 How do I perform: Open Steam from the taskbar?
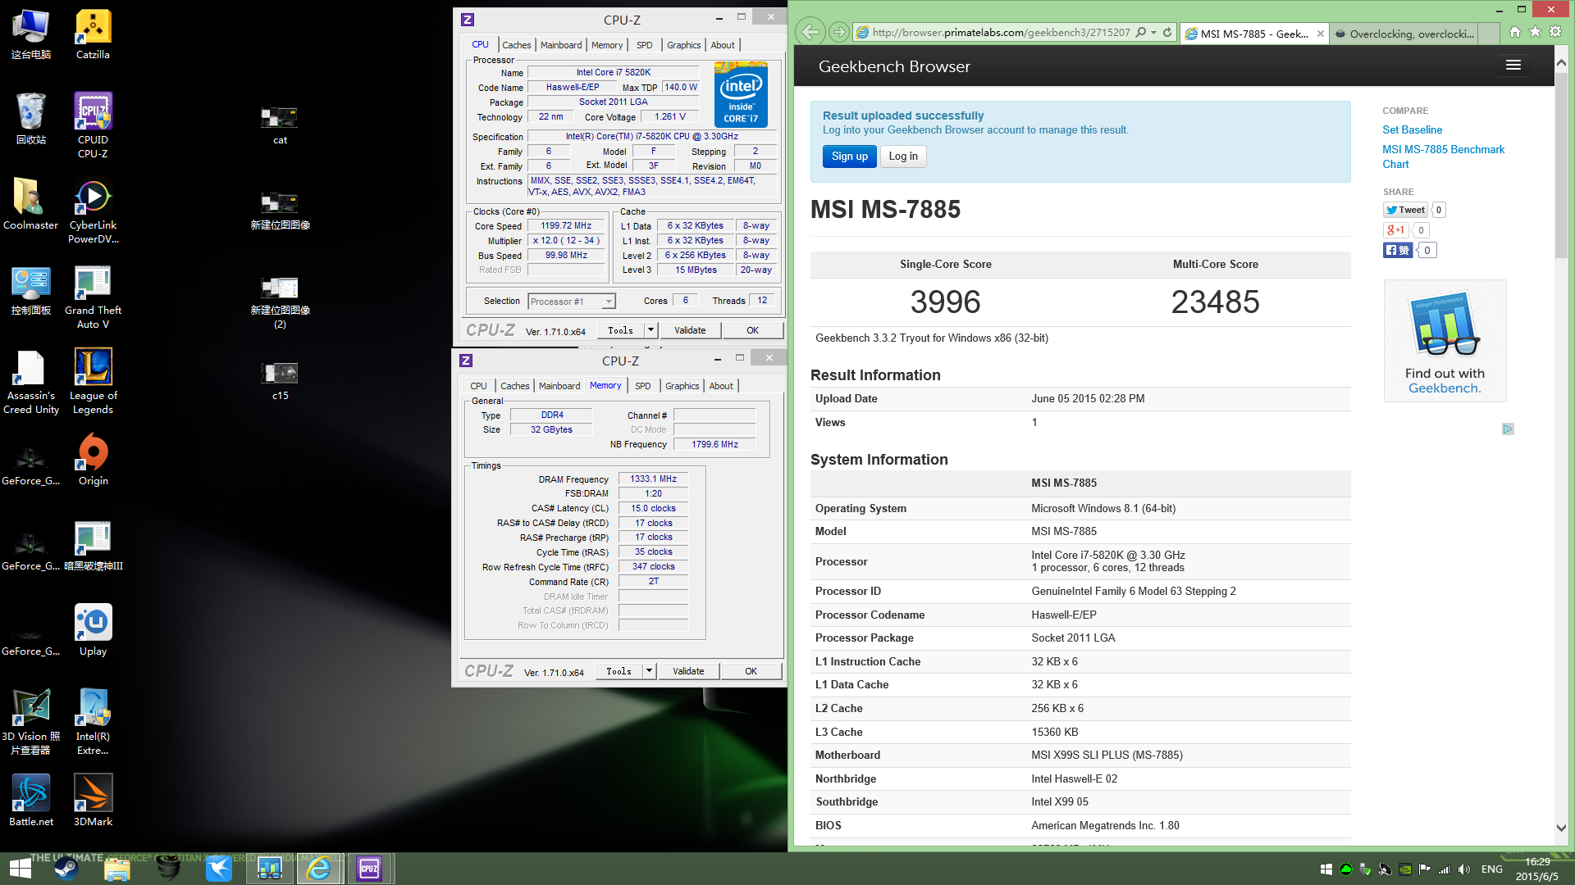click(x=66, y=869)
